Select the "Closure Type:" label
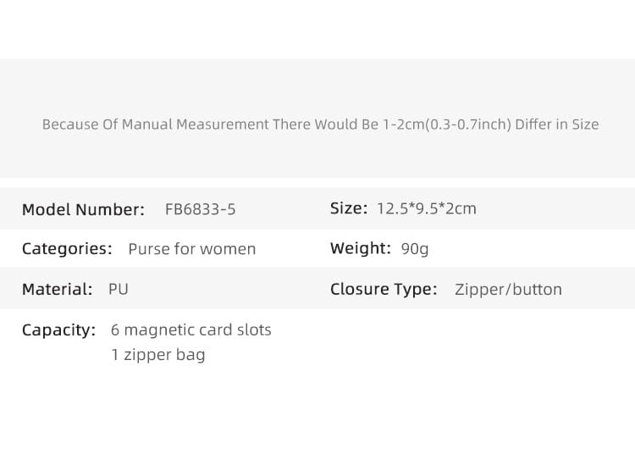Image resolution: width=635 pixels, height=460 pixels. pos(384,290)
